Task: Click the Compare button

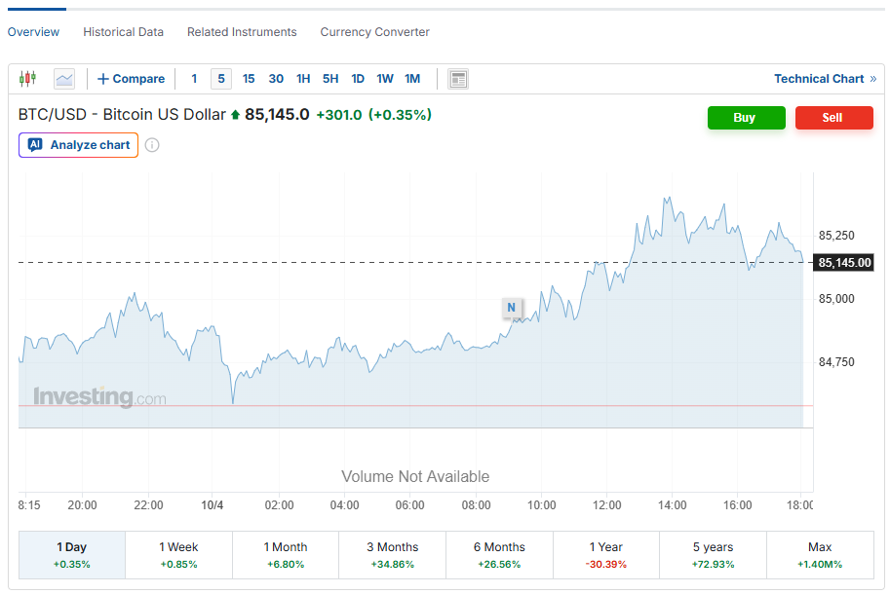Action: (132, 79)
